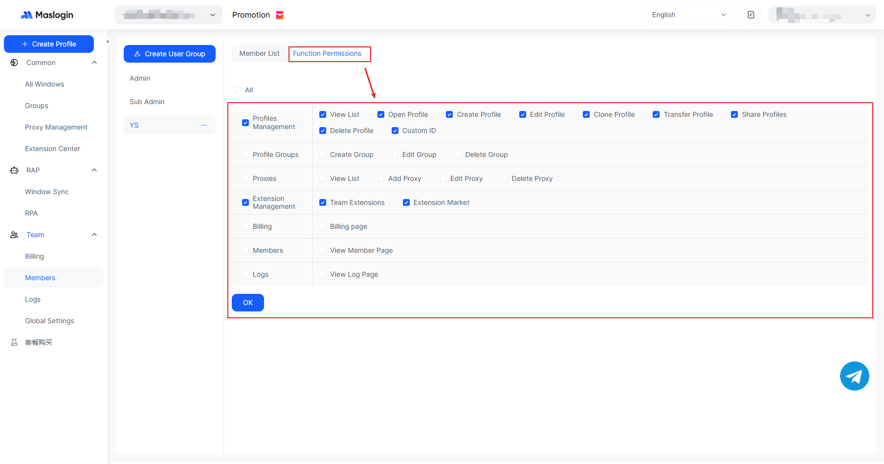Enable the Billing page permission
The image size is (884, 464).
click(x=323, y=226)
